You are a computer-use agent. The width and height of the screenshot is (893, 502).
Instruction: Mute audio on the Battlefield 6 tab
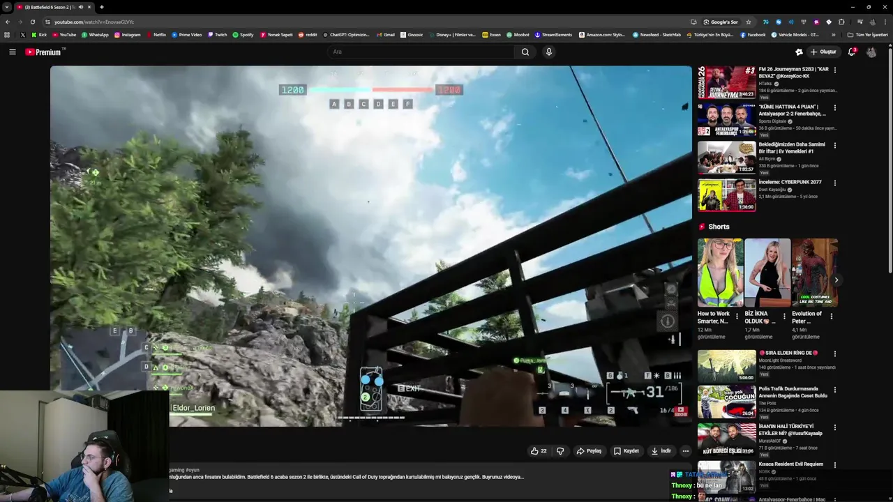click(80, 7)
